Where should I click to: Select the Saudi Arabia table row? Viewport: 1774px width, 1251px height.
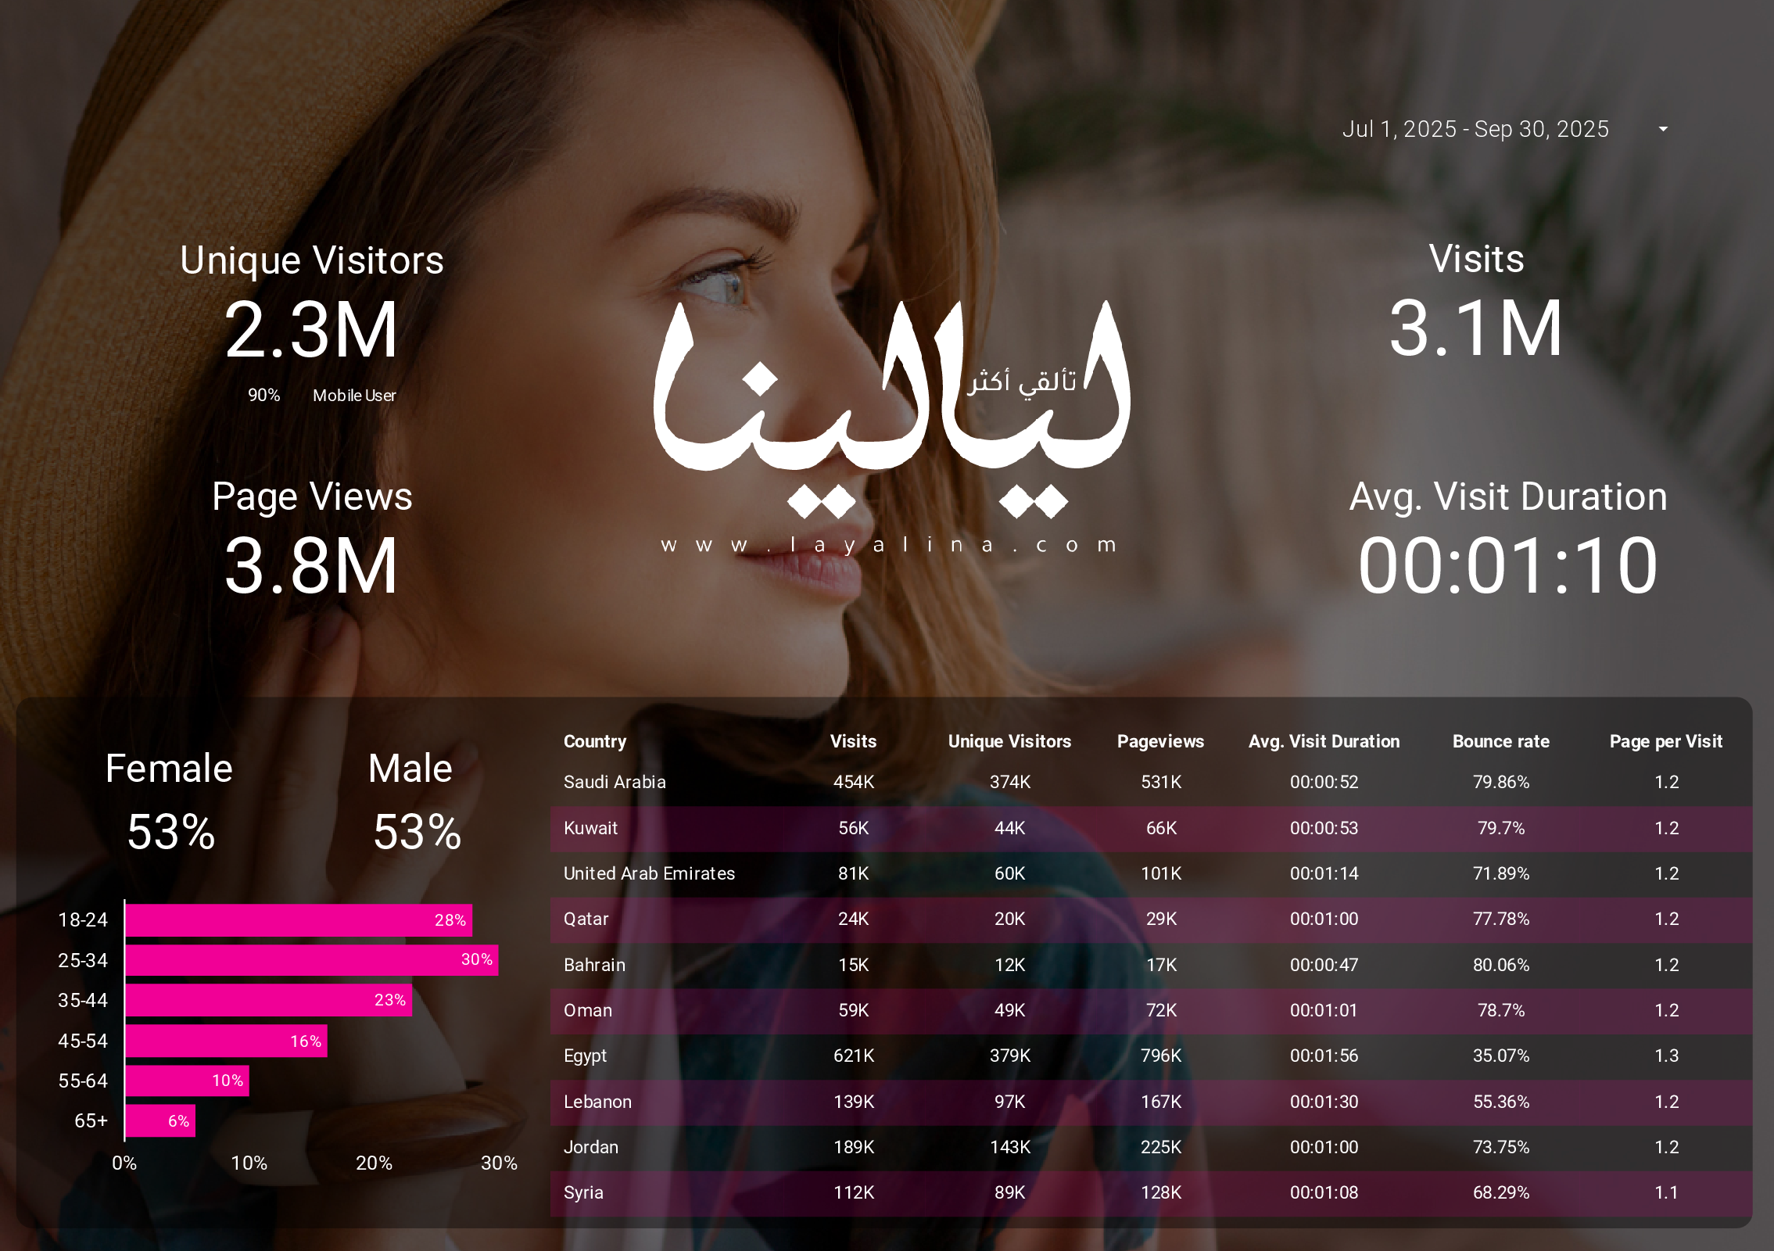tap(615, 782)
